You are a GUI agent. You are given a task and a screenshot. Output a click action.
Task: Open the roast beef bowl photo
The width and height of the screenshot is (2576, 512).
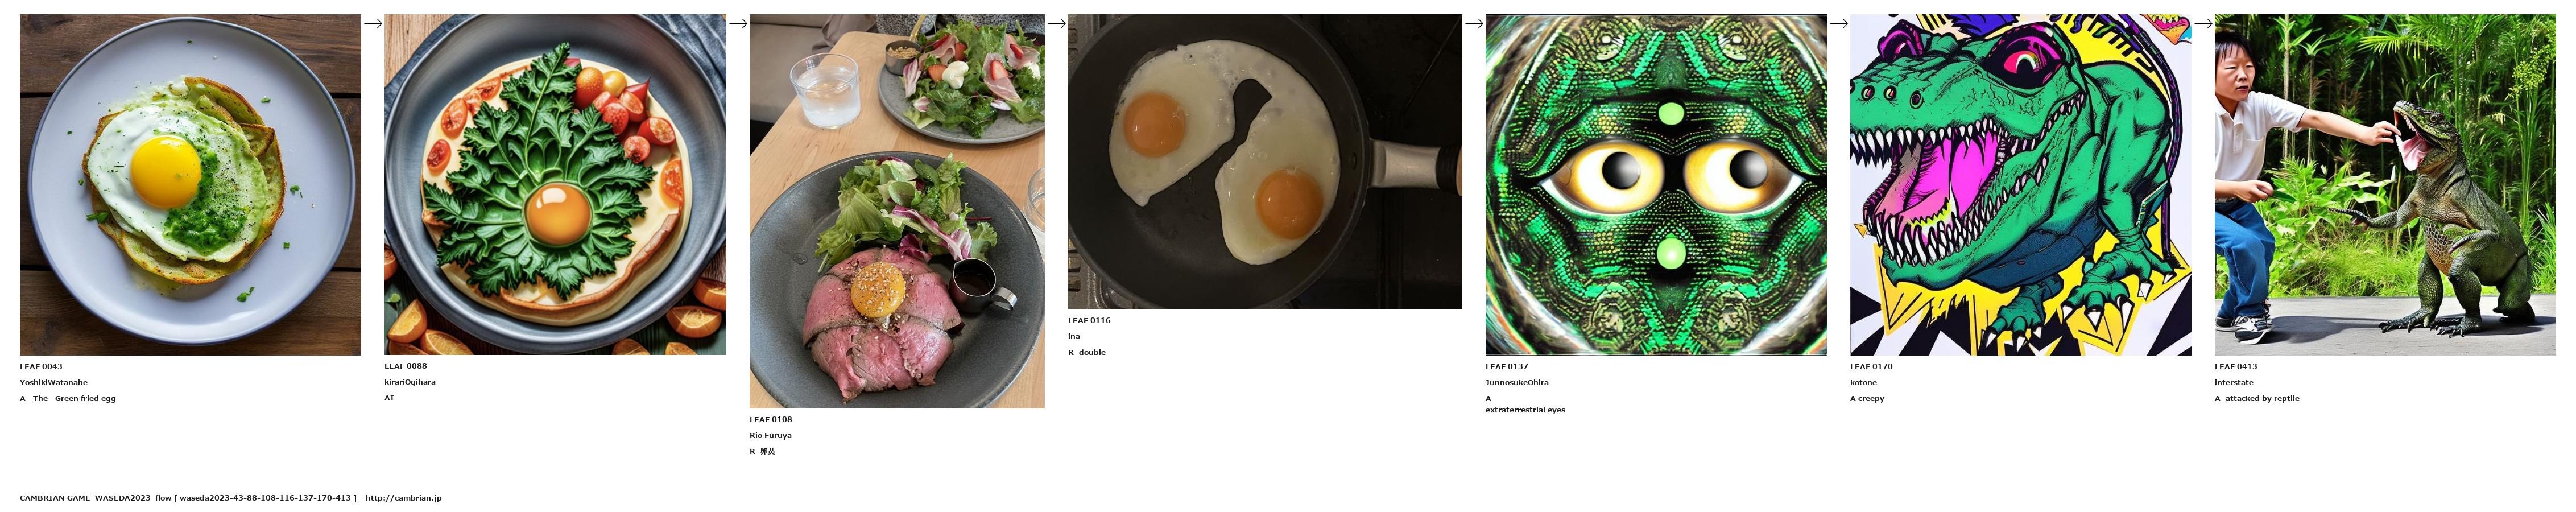(897, 211)
